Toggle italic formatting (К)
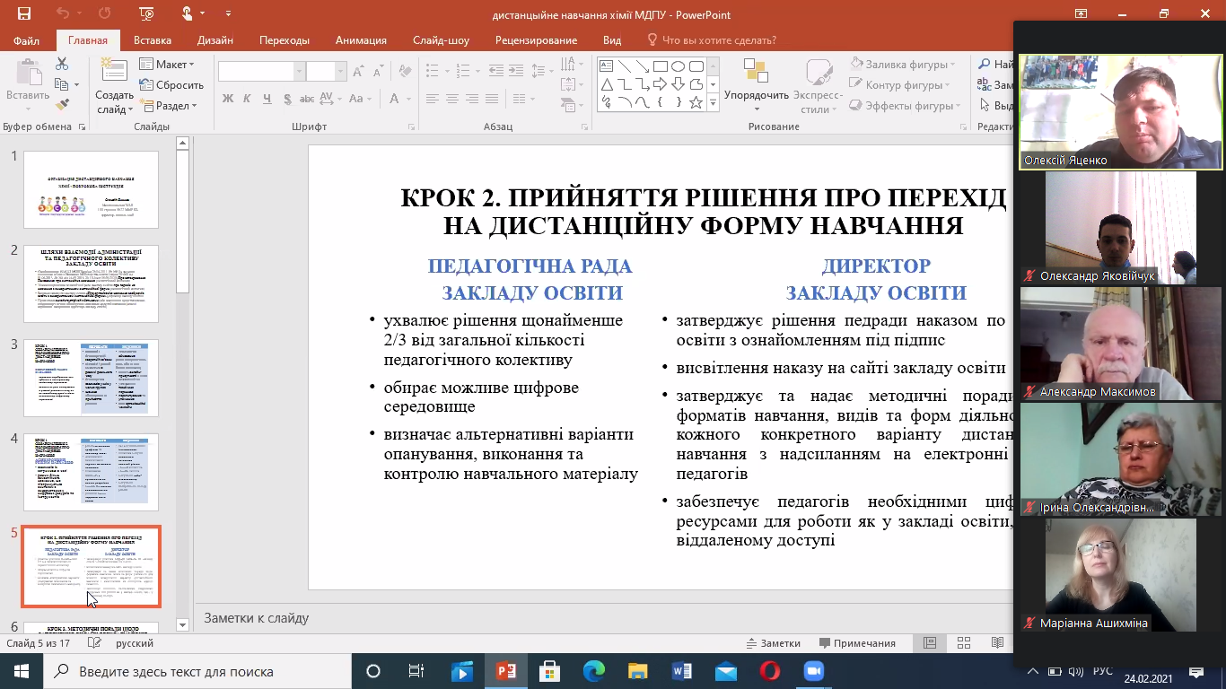This screenshot has width=1226, height=689. coord(248,99)
